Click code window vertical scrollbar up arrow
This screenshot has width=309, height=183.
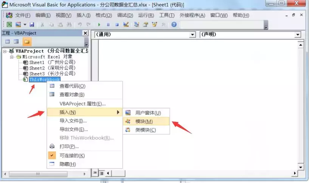pos(301,45)
